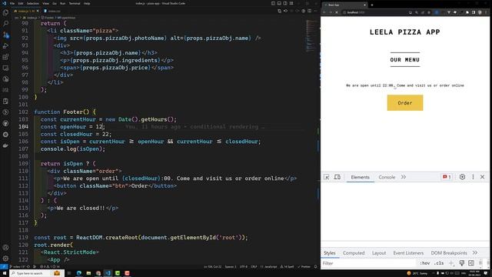The height and width of the screenshot is (277, 492).
Task: Toggle secondary sidebar layout icon in title bar
Action: click(285, 3)
